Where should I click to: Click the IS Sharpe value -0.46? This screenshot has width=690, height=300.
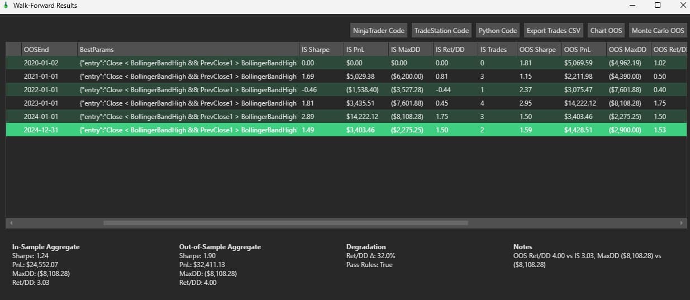click(309, 90)
